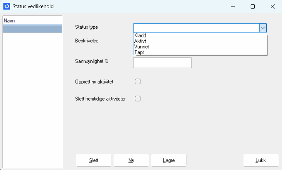Click the app icon in title bar

6,6
